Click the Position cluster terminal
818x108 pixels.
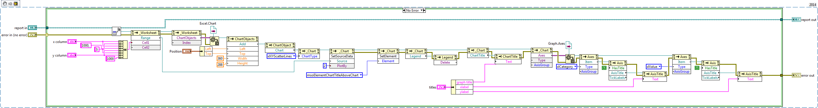click(187, 51)
